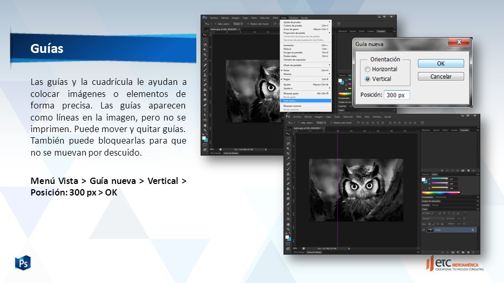The image size is (504, 283).
Task: Toggle transform controls checkbox in front window options bar
Action: pyautogui.click(x=331, y=123)
